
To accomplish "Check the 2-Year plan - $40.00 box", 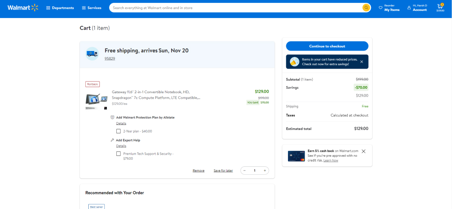I will [118, 131].
